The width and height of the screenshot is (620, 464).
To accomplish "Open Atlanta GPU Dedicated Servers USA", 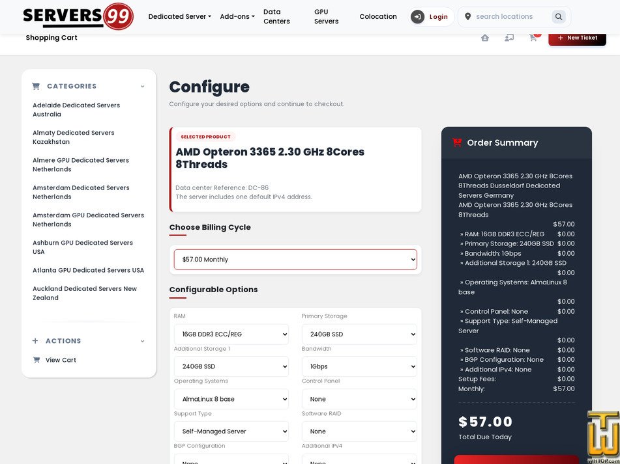I will coord(88,270).
